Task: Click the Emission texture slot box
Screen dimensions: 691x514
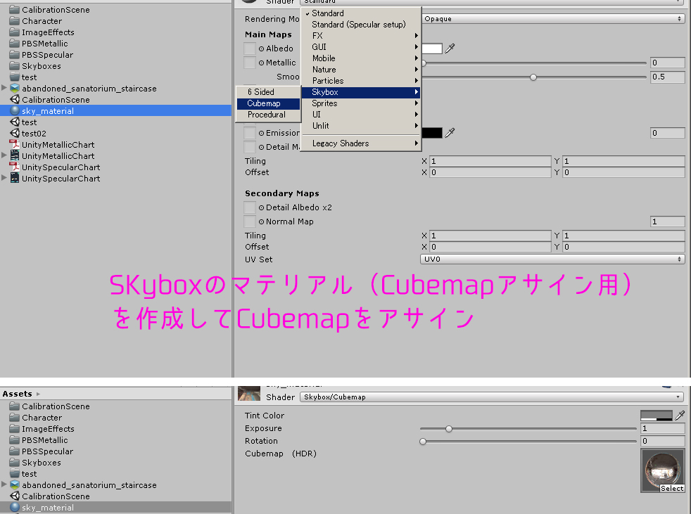Action: 250,133
